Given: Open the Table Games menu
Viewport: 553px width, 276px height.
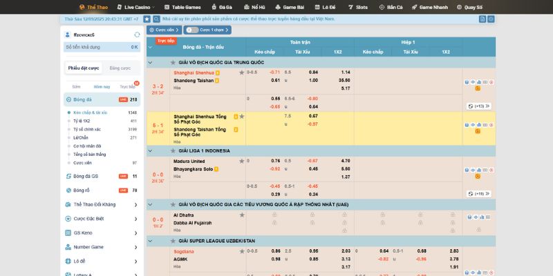Looking at the screenshot, I should (182, 7).
